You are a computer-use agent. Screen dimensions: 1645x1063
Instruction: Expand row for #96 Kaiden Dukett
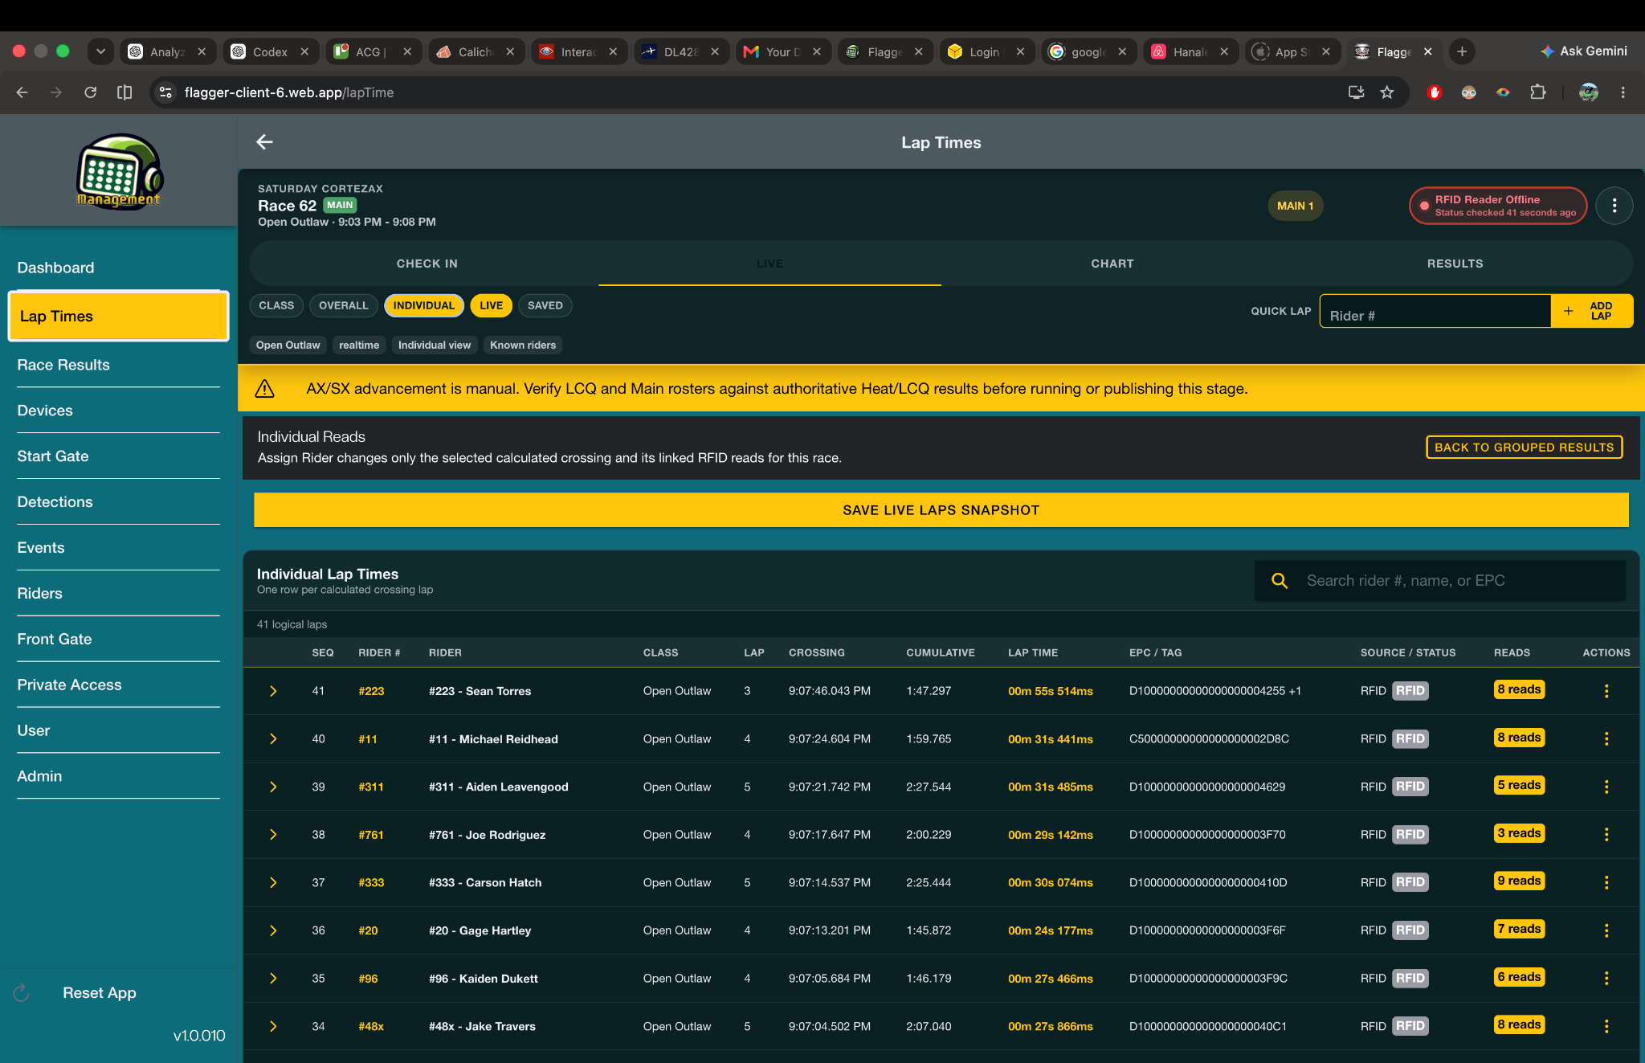click(273, 978)
